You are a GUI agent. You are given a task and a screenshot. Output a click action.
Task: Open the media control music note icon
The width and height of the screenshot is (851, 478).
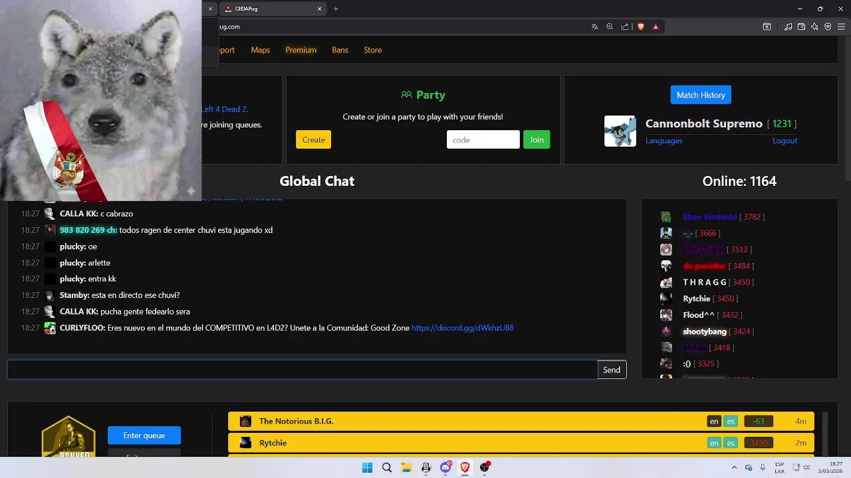point(789,27)
